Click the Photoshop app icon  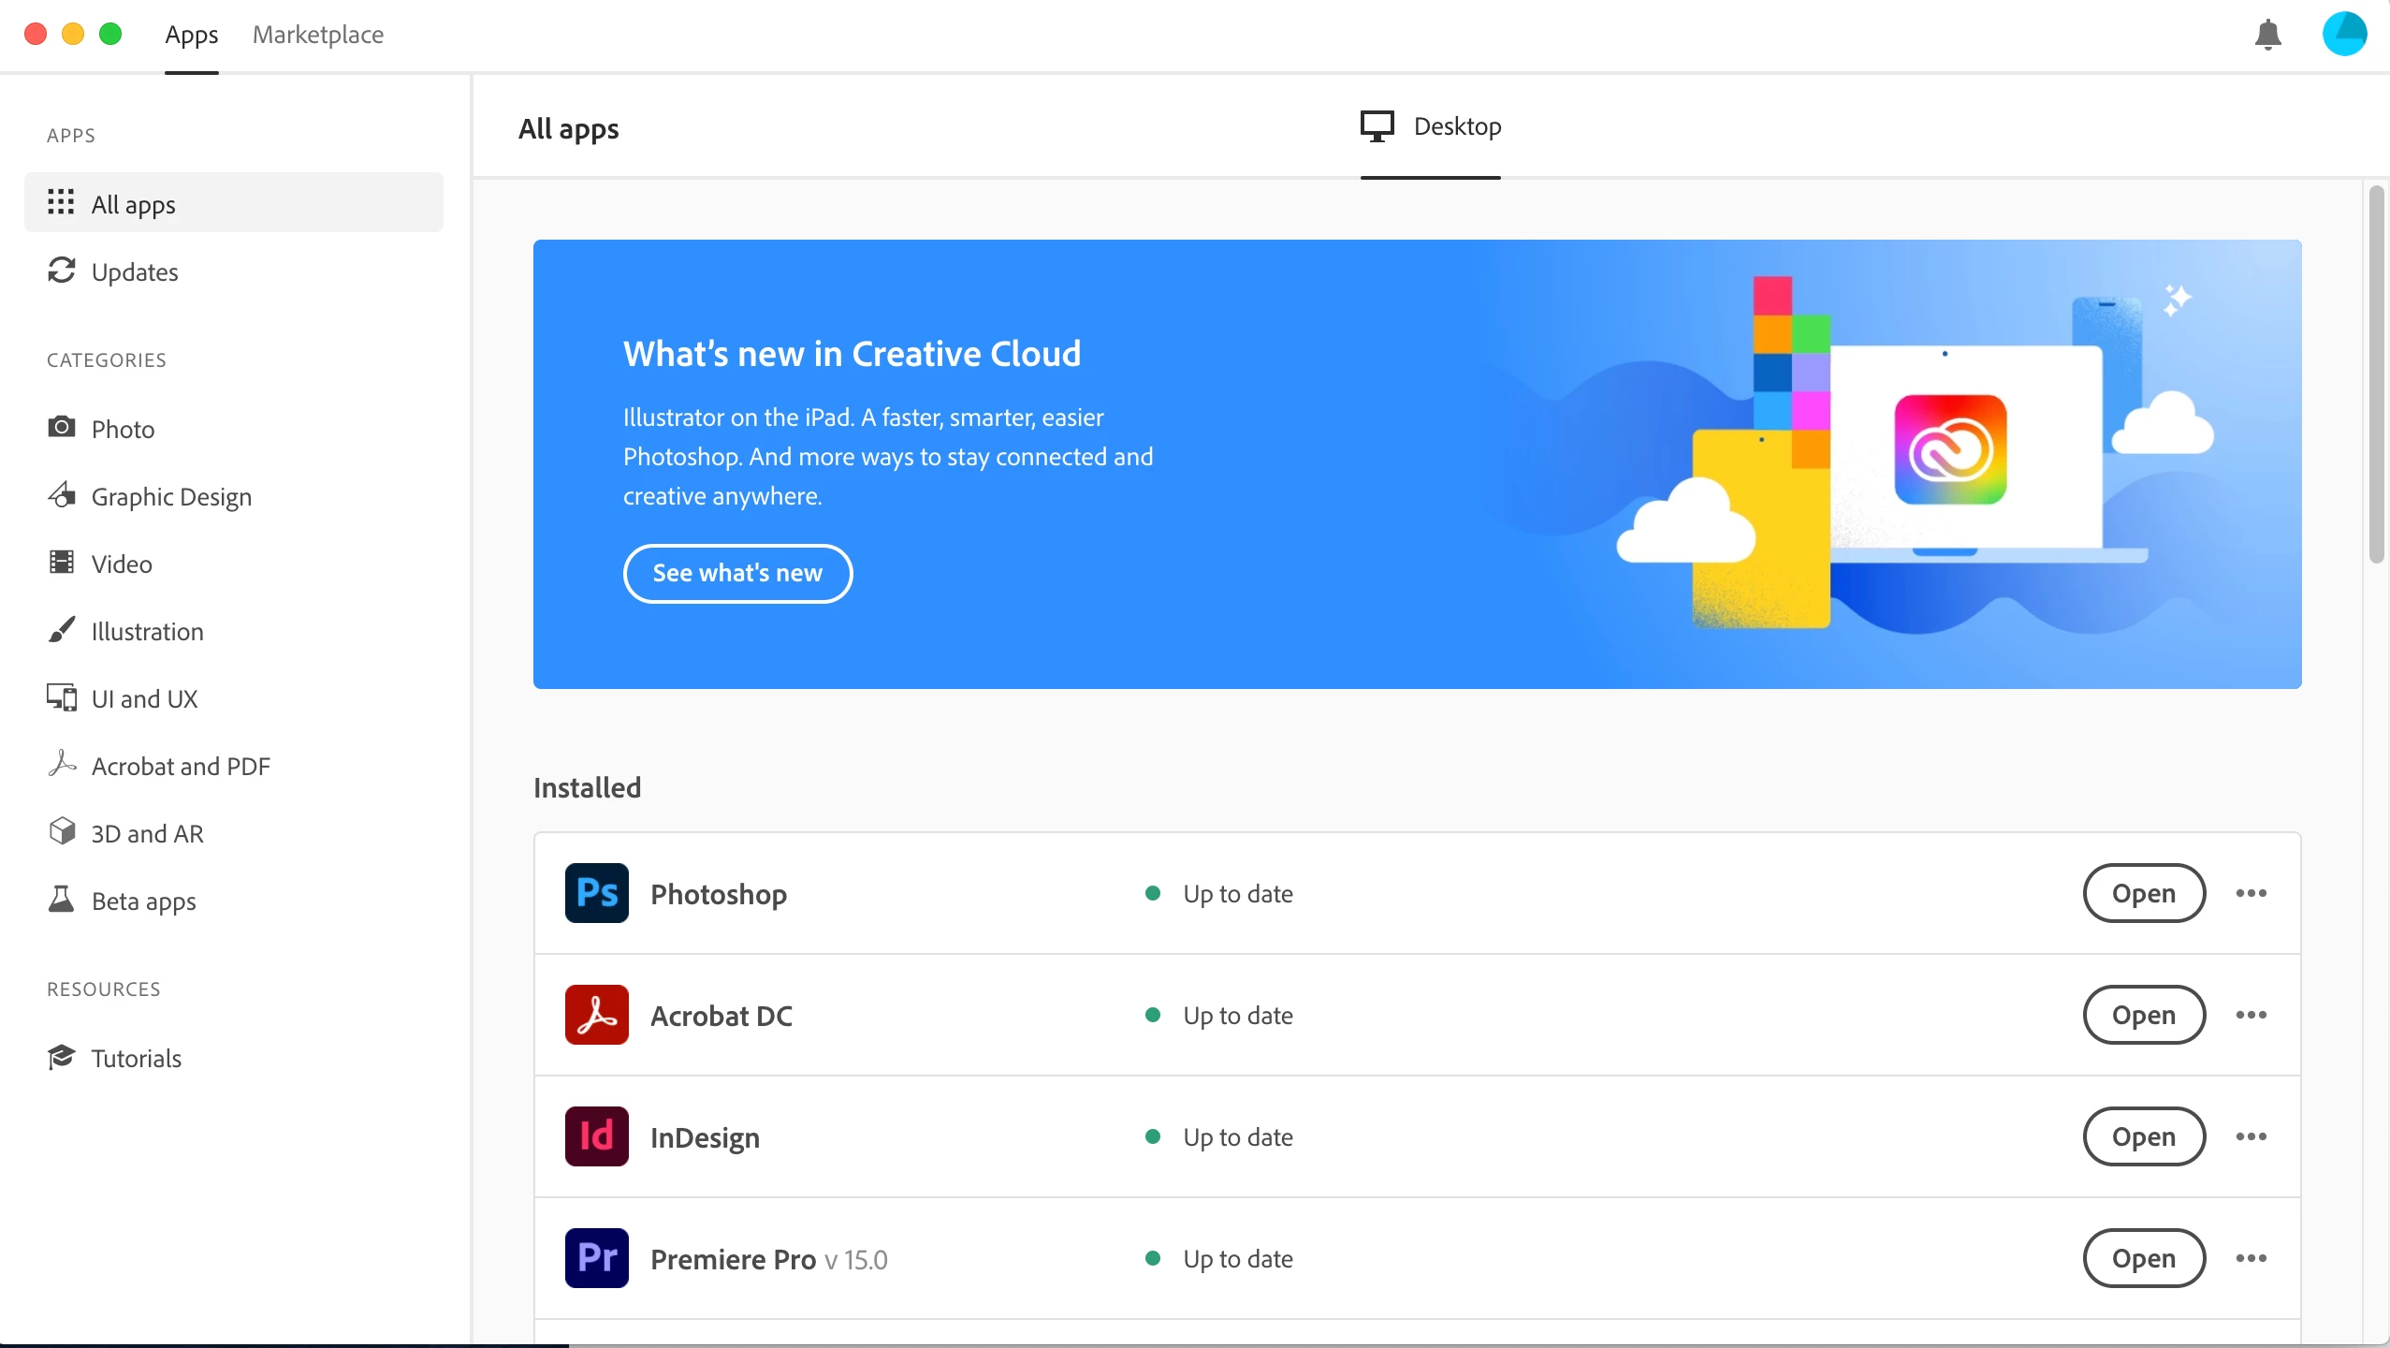(x=597, y=893)
